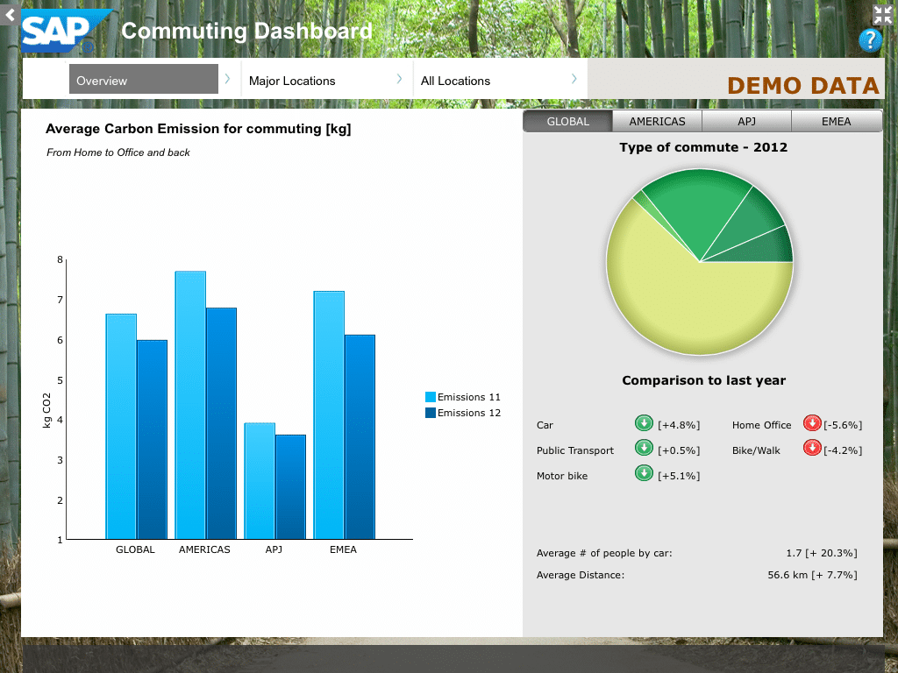The width and height of the screenshot is (898, 673).
Task: Click the chevron after Major Locations
Action: pyautogui.click(x=399, y=79)
